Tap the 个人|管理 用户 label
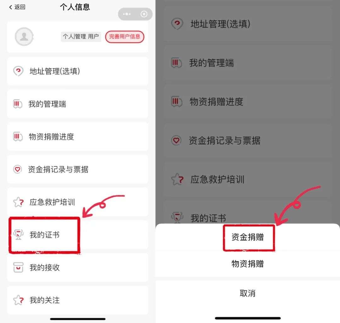Screen dimensions: 340x323 pyautogui.click(x=81, y=37)
